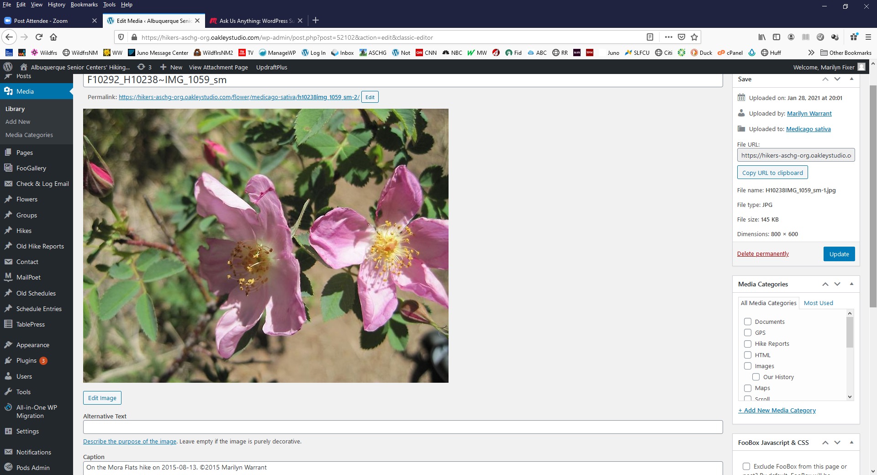Click the Save to Pocket icon

pos(682,37)
